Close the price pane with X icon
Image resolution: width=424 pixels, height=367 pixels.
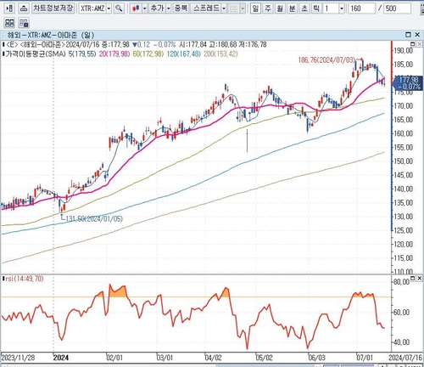click(419, 44)
